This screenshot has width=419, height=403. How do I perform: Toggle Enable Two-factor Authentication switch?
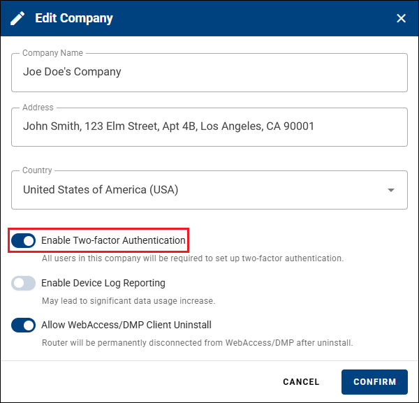[x=23, y=240]
